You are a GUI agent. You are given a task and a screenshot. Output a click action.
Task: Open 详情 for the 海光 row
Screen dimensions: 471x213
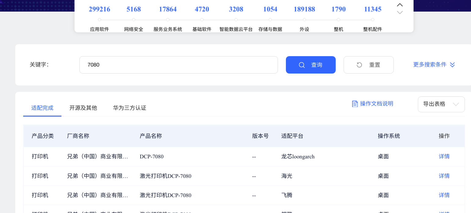coord(444,176)
